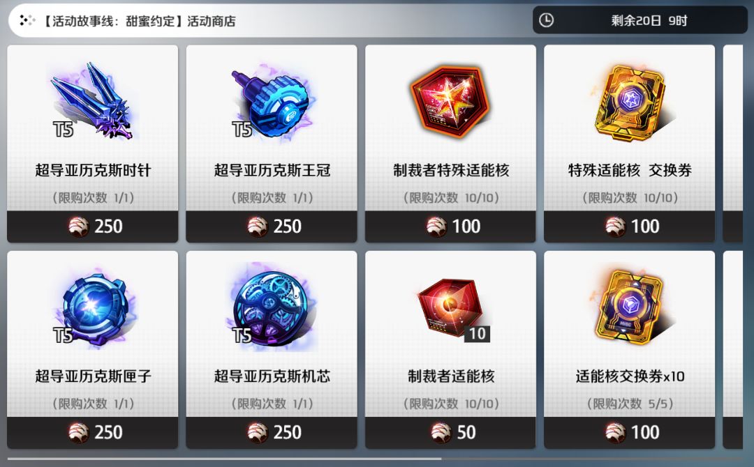Click the 剩余20日 9时 timer panel
The width and height of the screenshot is (754, 467).
tap(640, 20)
